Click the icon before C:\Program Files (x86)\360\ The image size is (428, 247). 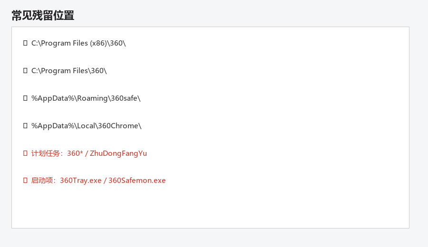click(25, 43)
